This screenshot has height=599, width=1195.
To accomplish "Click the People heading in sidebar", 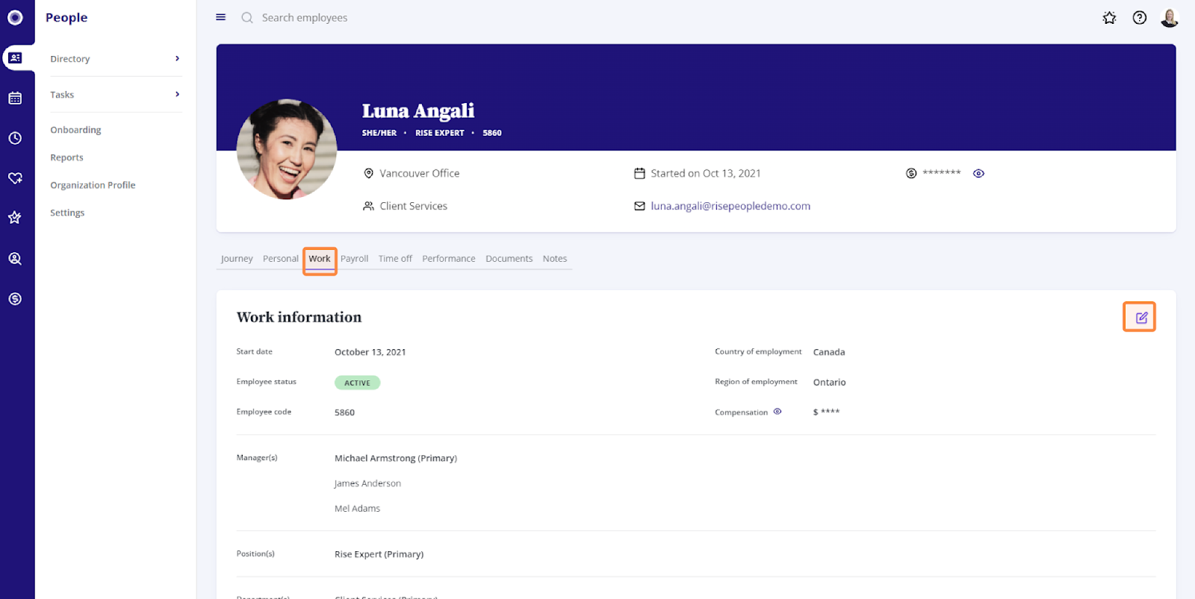I will (x=66, y=18).
